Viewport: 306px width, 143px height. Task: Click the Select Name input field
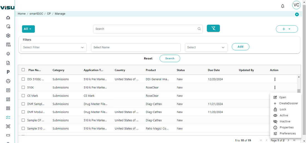[x=136, y=47]
